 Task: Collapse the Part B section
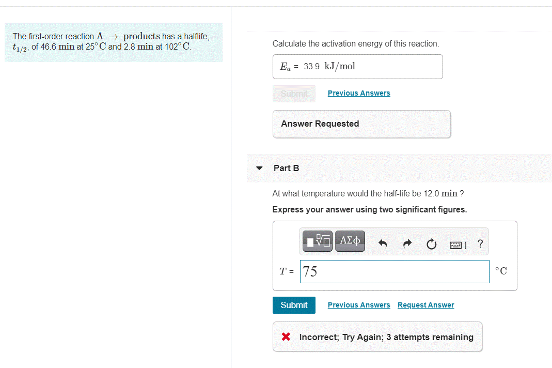coord(259,168)
